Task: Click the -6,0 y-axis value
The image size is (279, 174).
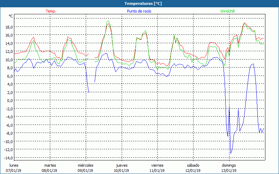Action: [x=9, y=125]
